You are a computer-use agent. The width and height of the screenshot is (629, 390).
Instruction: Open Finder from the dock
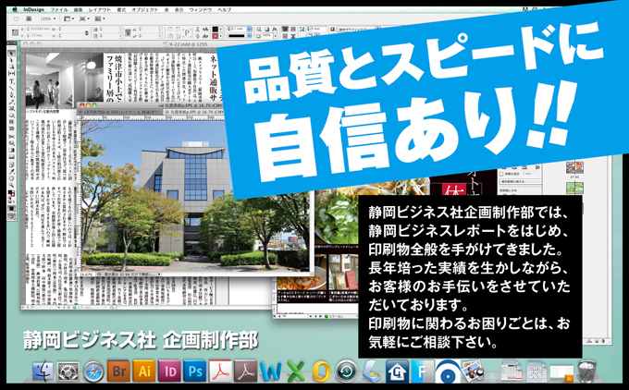click(x=42, y=372)
